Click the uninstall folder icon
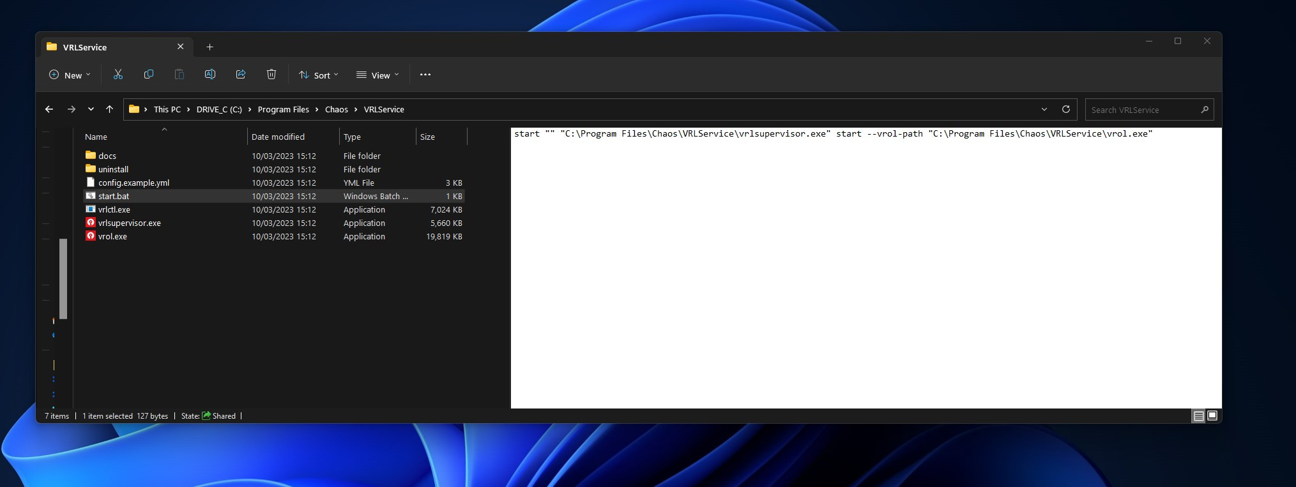This screenshot has height=487, width=1296. [x=91, y=169]
